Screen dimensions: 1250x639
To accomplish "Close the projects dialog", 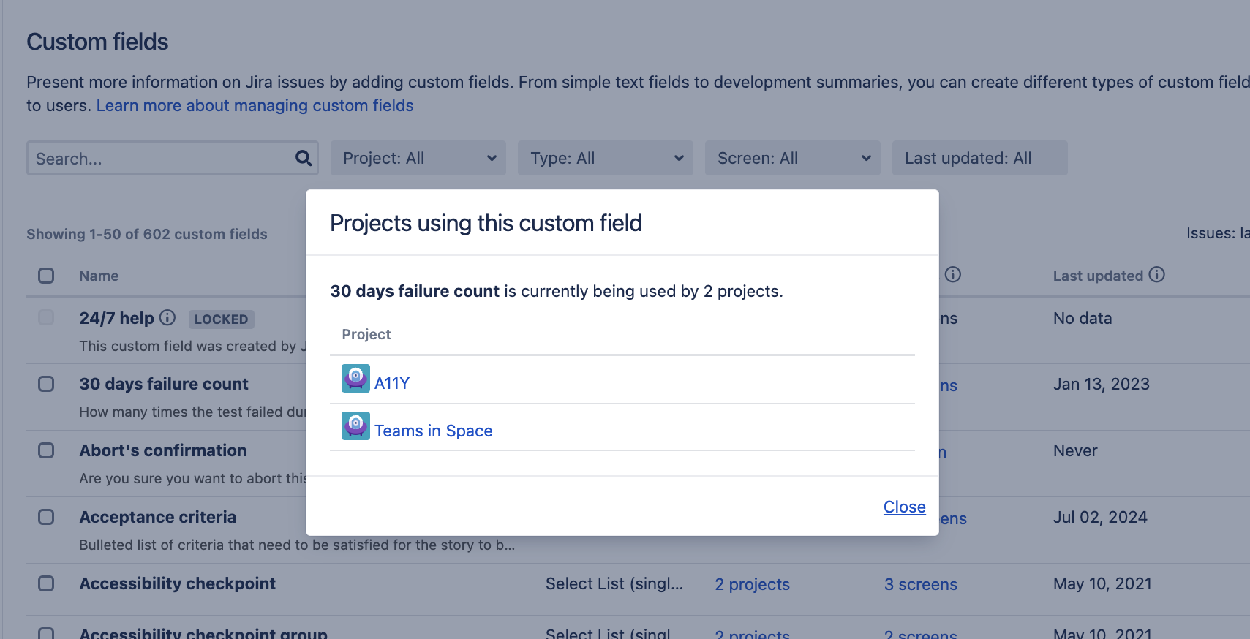I will (x=904, y=507).
